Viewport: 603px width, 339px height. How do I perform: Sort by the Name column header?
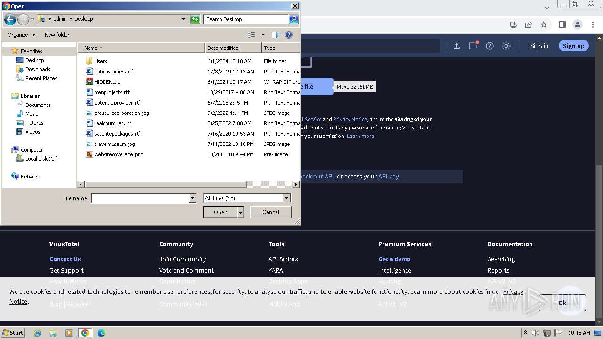click(x=141, y=48)
